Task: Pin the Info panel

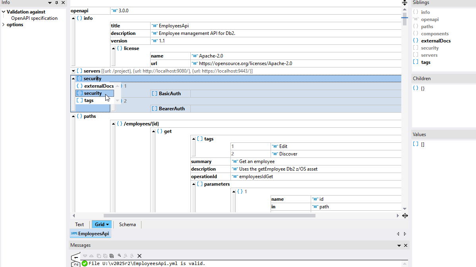Action: [56, 3]
